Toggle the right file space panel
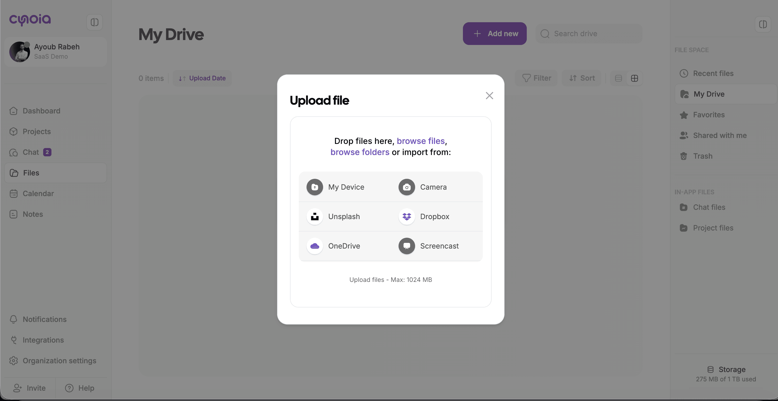The width and height of the screenshot is (778, 401). point(762,24)
